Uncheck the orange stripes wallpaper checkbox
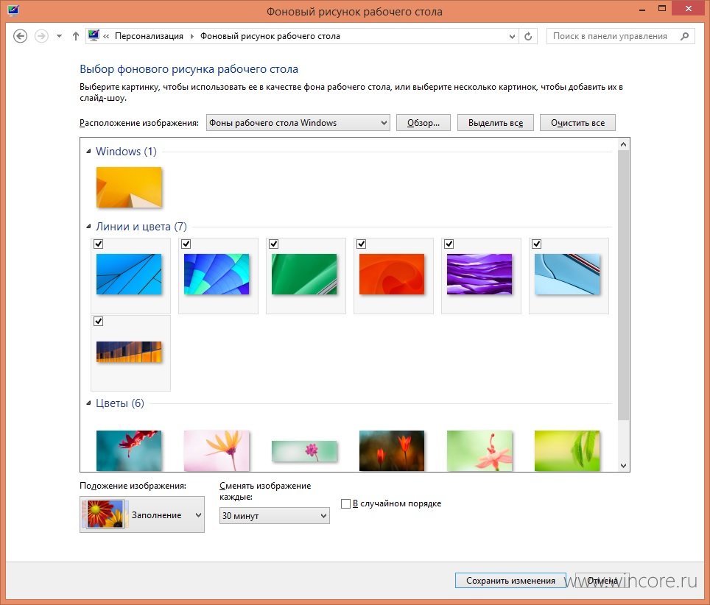 coord(98,322)
